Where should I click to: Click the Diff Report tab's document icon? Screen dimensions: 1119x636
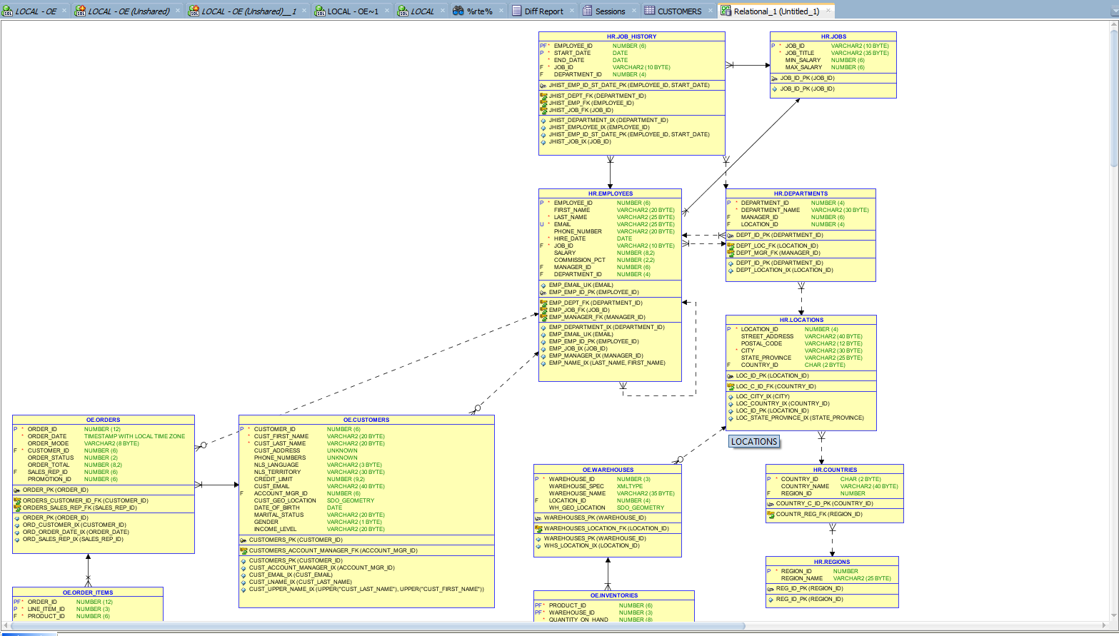pos(517,11)
